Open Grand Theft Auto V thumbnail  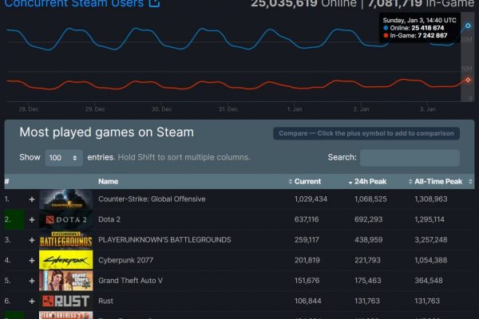66,281
